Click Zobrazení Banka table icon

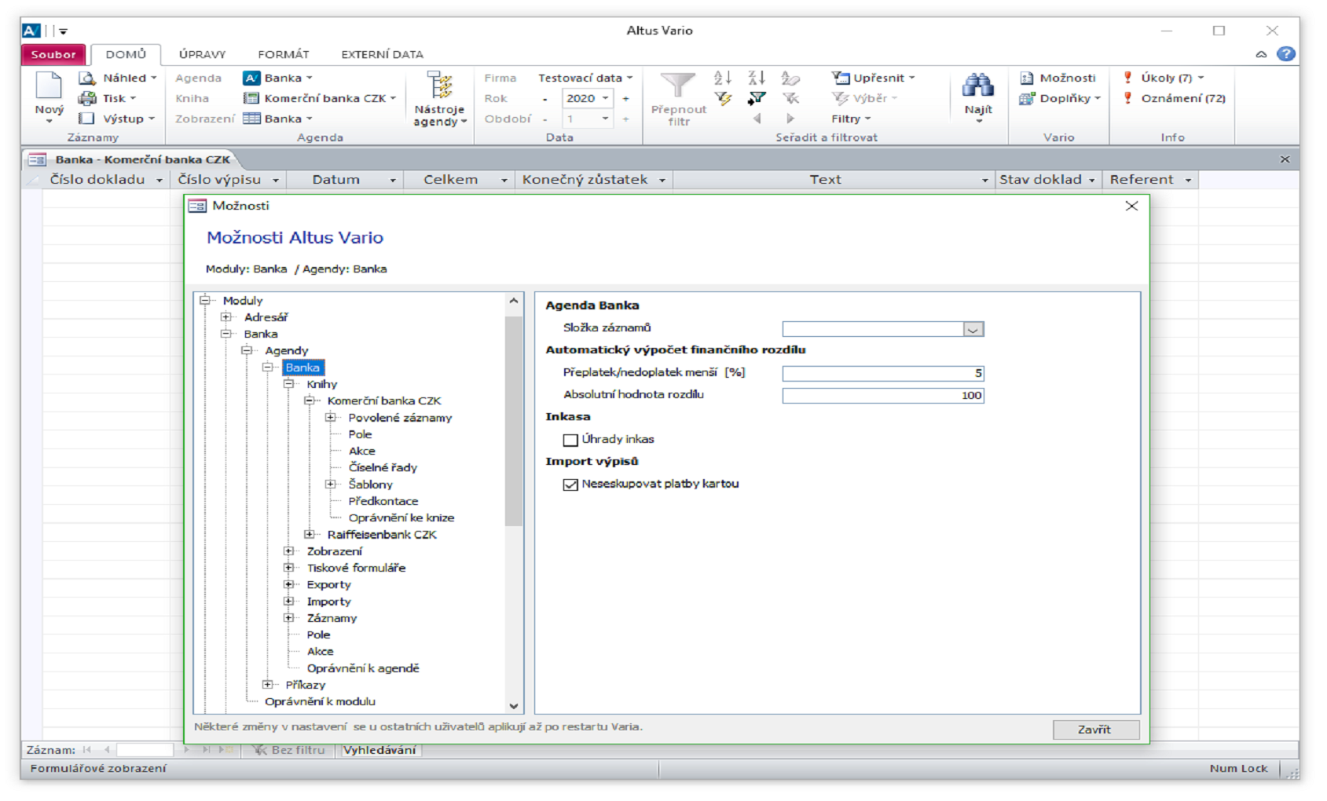click(x=251, y=119)
